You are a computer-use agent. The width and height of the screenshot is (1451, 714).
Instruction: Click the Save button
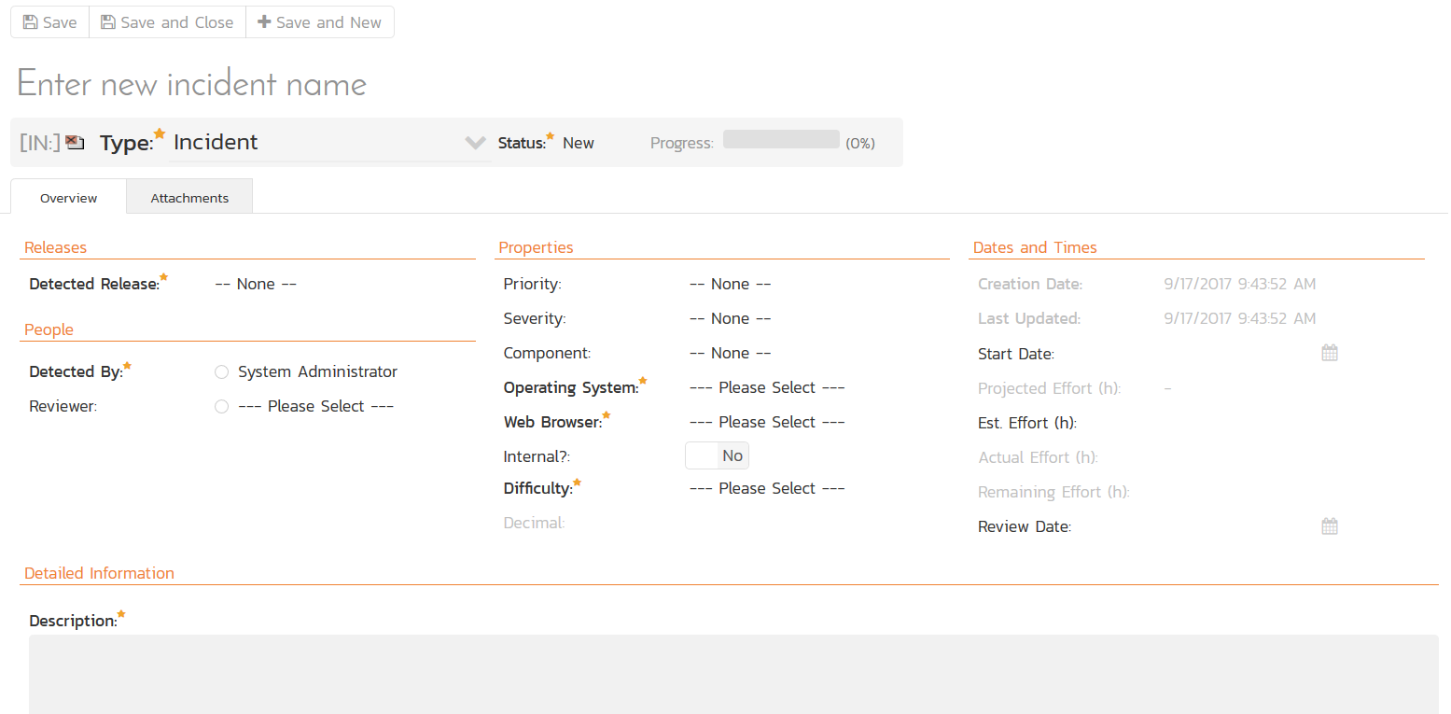(49, 22)
